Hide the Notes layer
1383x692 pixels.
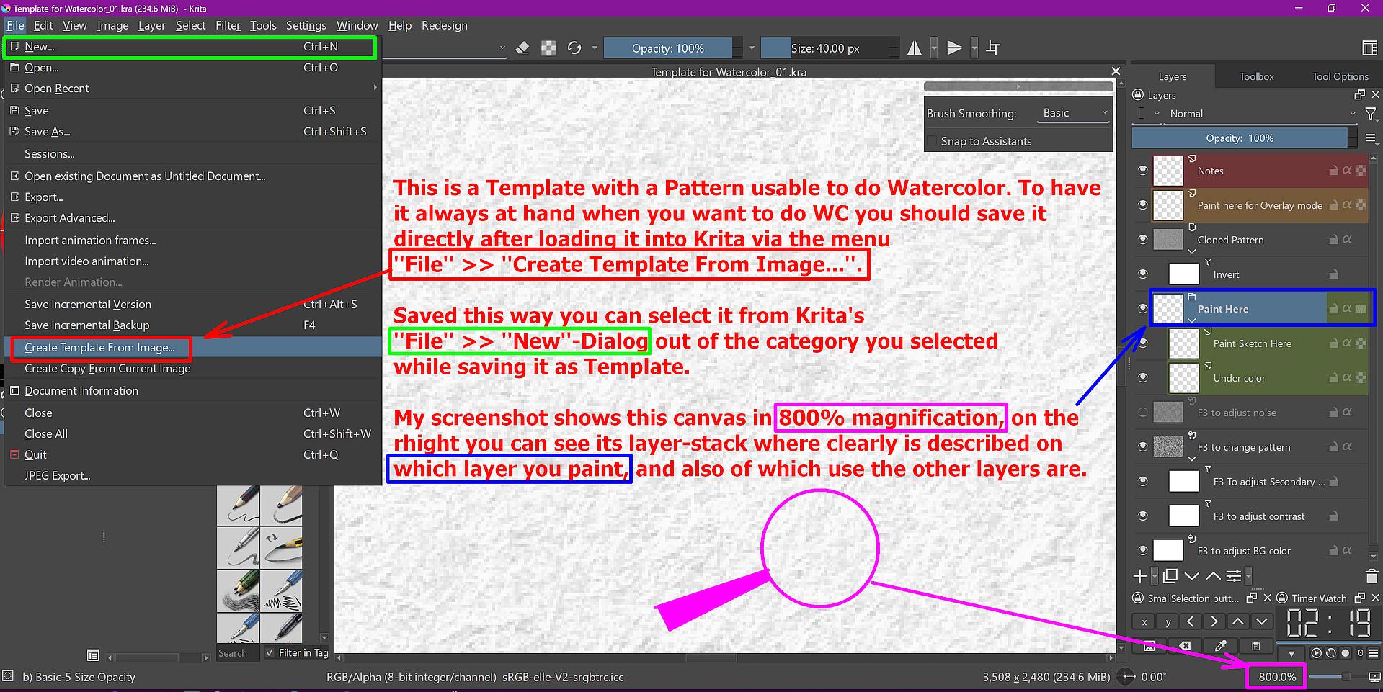coord(1143,171)
